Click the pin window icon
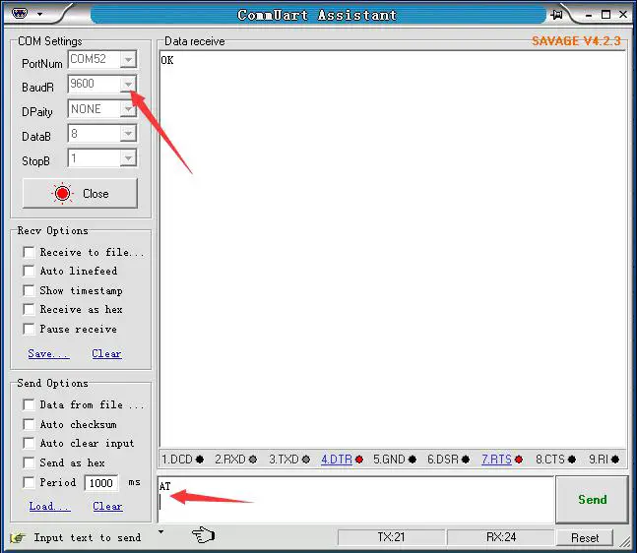 click(x=557, y=15)
